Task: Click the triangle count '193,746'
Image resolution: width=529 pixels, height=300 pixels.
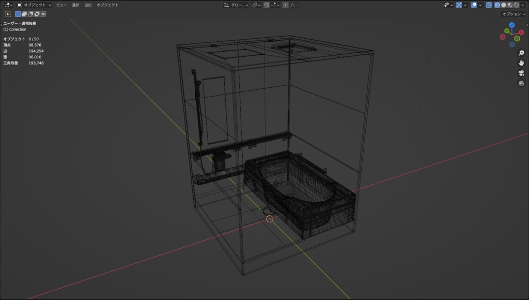Action: [x=36, y=63]
